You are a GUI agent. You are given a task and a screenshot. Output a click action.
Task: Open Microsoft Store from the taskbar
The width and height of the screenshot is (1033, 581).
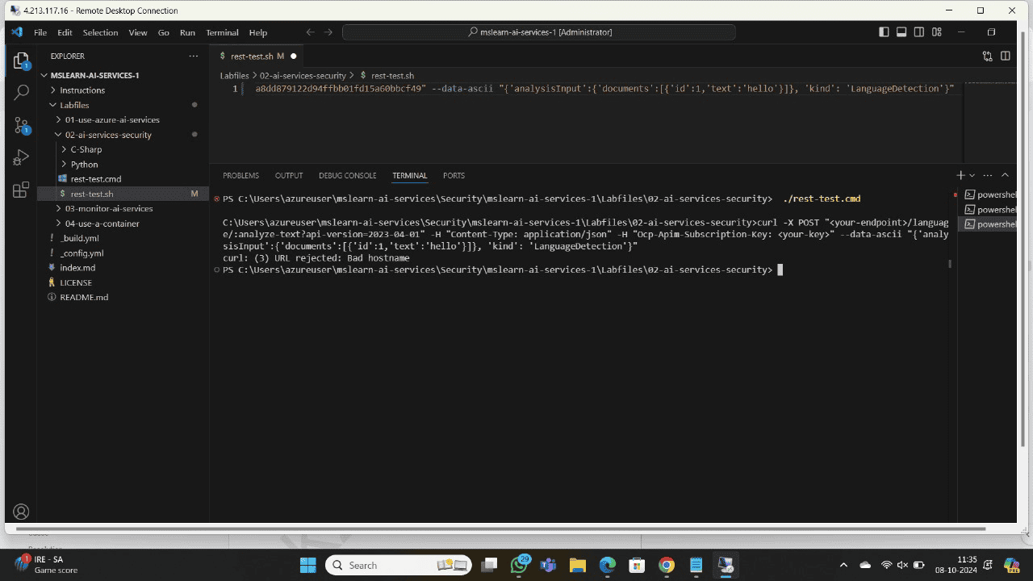tap(637, 565)
